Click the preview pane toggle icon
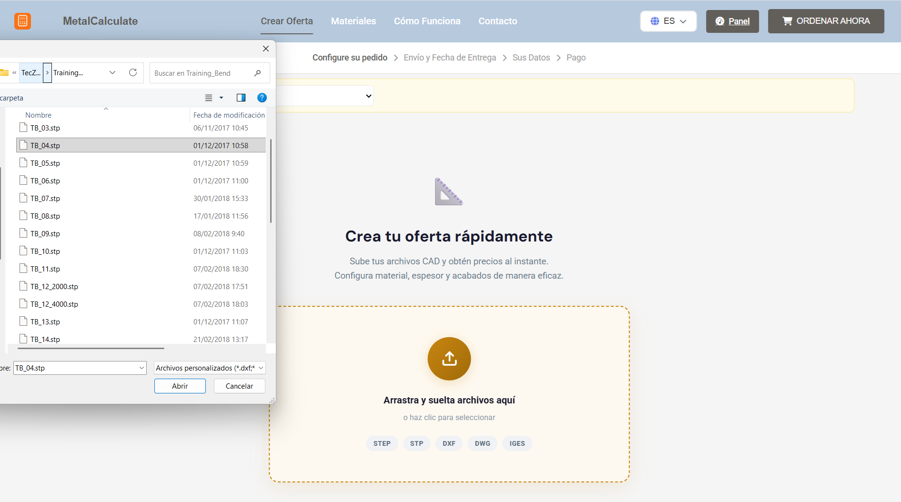 click(241, 98)
